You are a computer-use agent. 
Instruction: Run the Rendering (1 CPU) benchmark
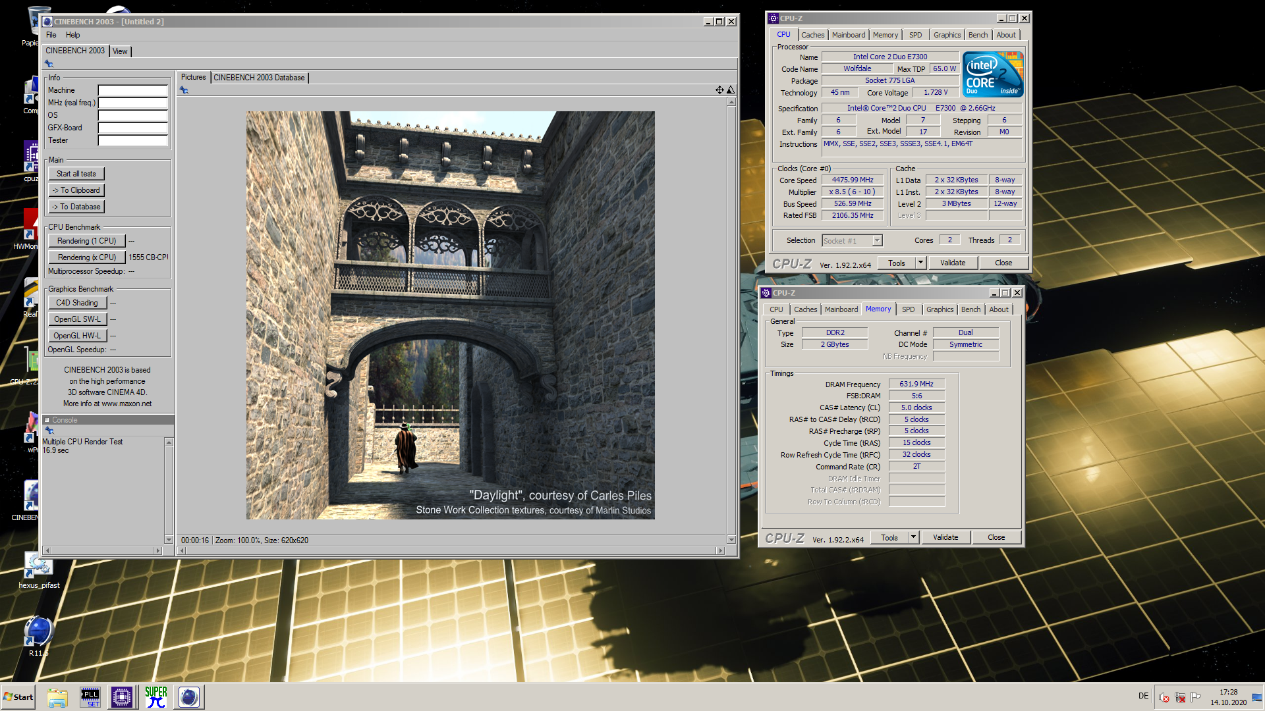(x=86, y=241)
